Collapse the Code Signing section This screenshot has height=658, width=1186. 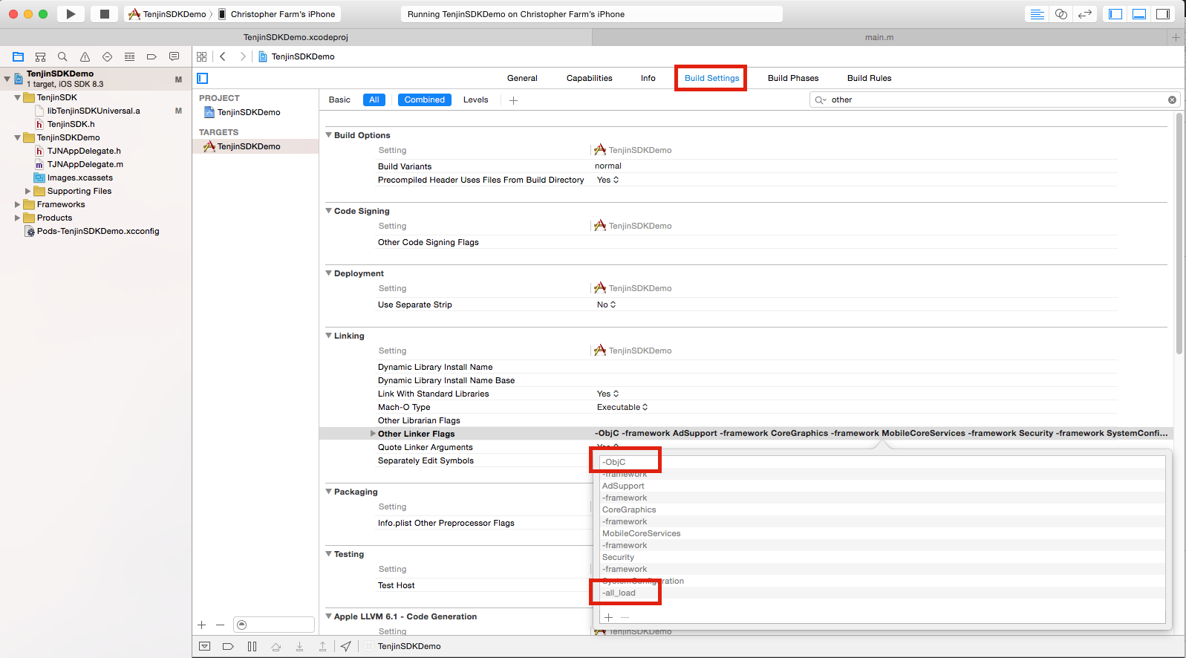click(329, 211)
